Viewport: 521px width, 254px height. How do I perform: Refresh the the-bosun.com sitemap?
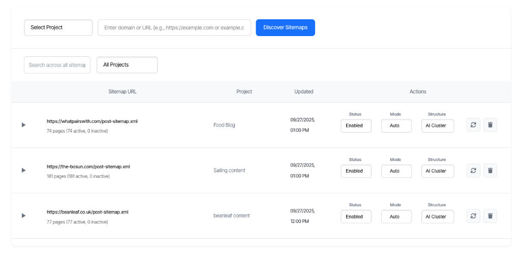(473, 170)
